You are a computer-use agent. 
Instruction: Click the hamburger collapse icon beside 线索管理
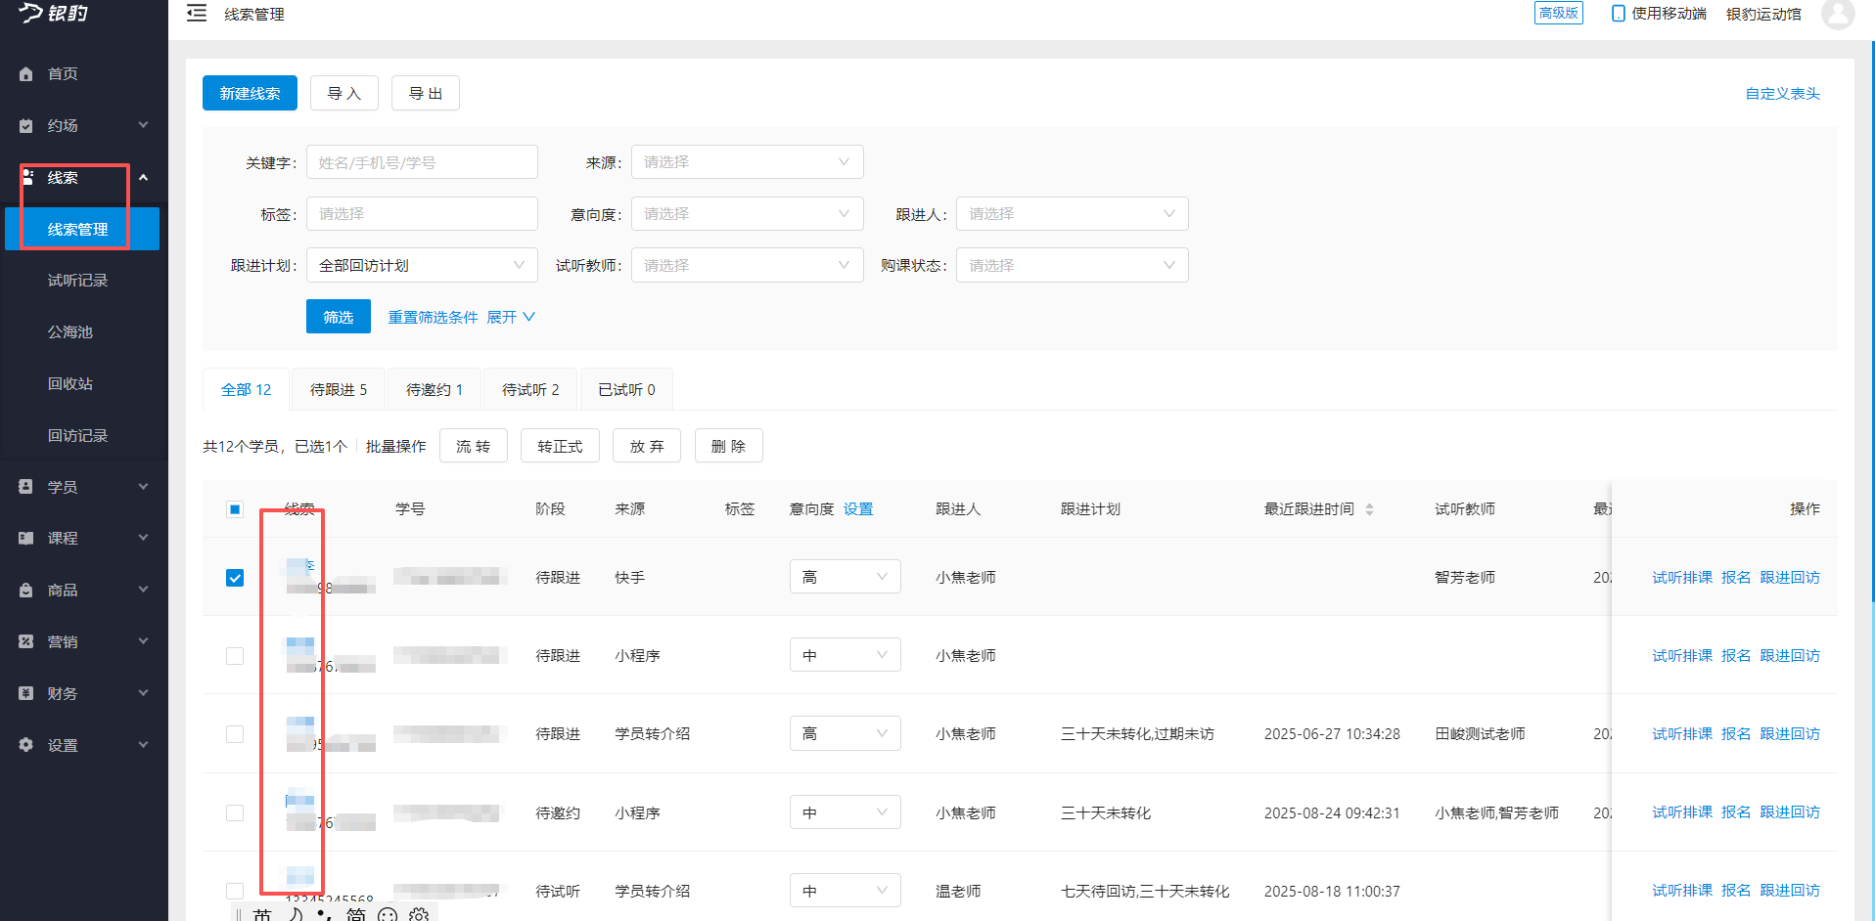(x=196, y=14)
